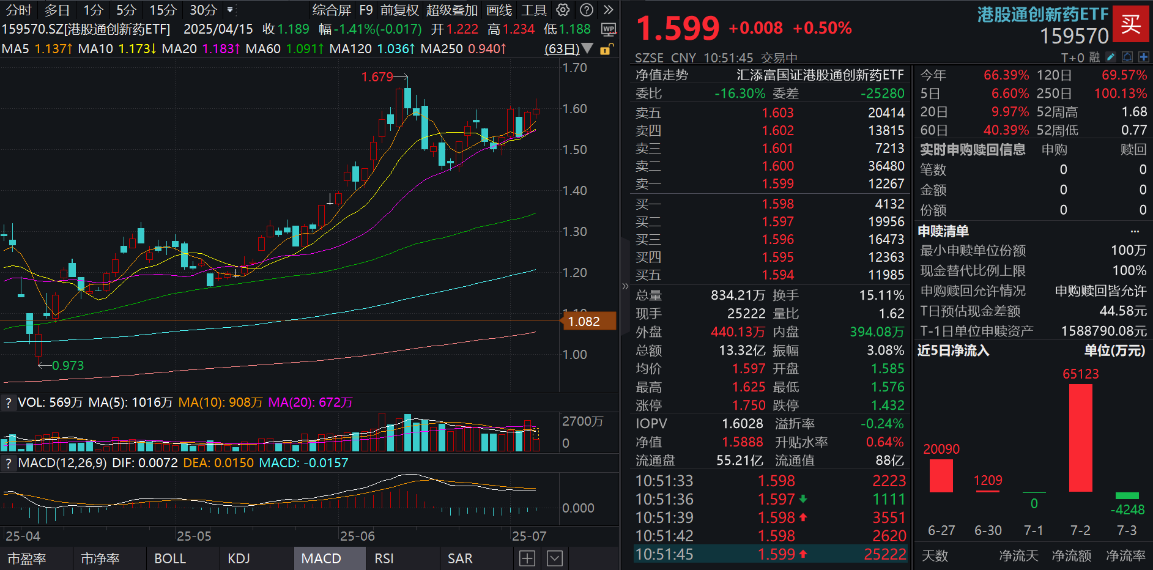
Task: Select the 5分 timeframe menu item
Action: (x=125, y=10)
